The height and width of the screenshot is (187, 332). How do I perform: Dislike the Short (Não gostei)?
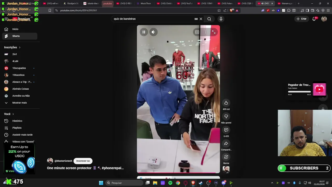226,116
